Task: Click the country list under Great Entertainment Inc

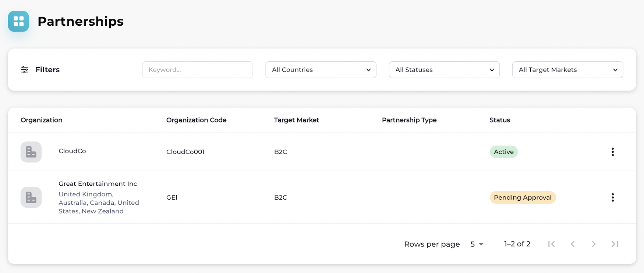Action: [x=99, y=203]
